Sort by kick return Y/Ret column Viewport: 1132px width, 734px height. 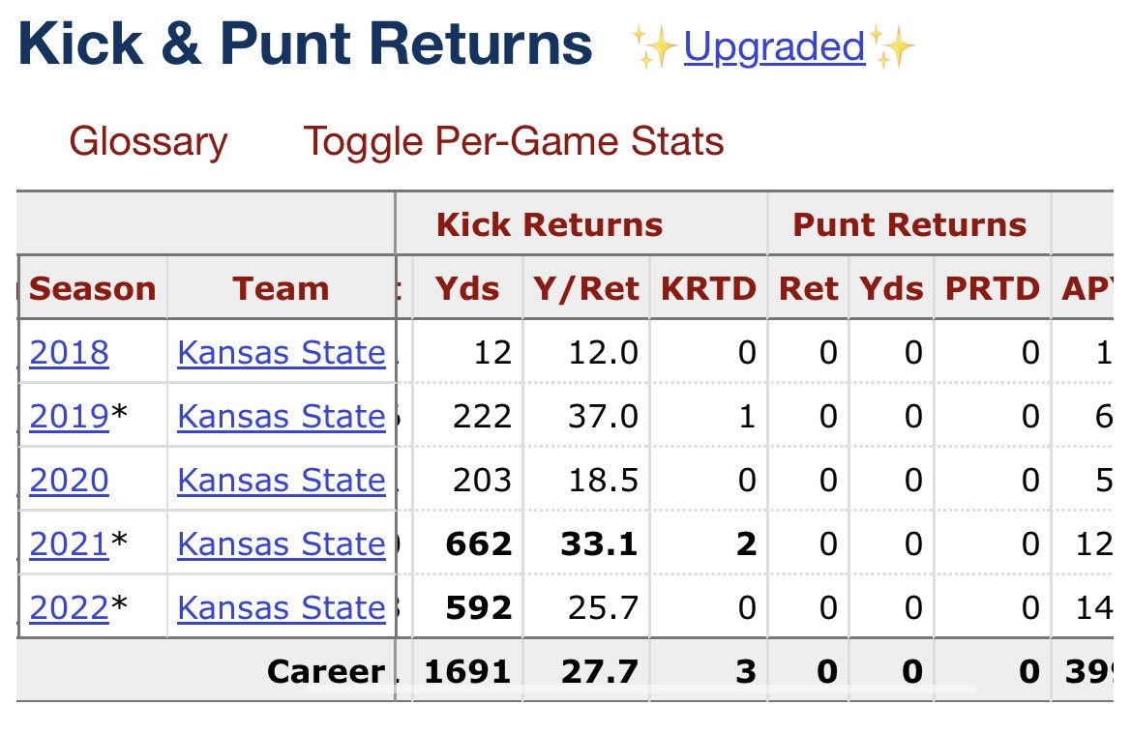585,288
